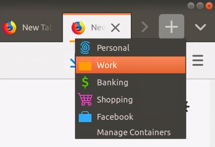Click the green Banking dollar icon
This screenshot has height=147, width=215.
85,83
